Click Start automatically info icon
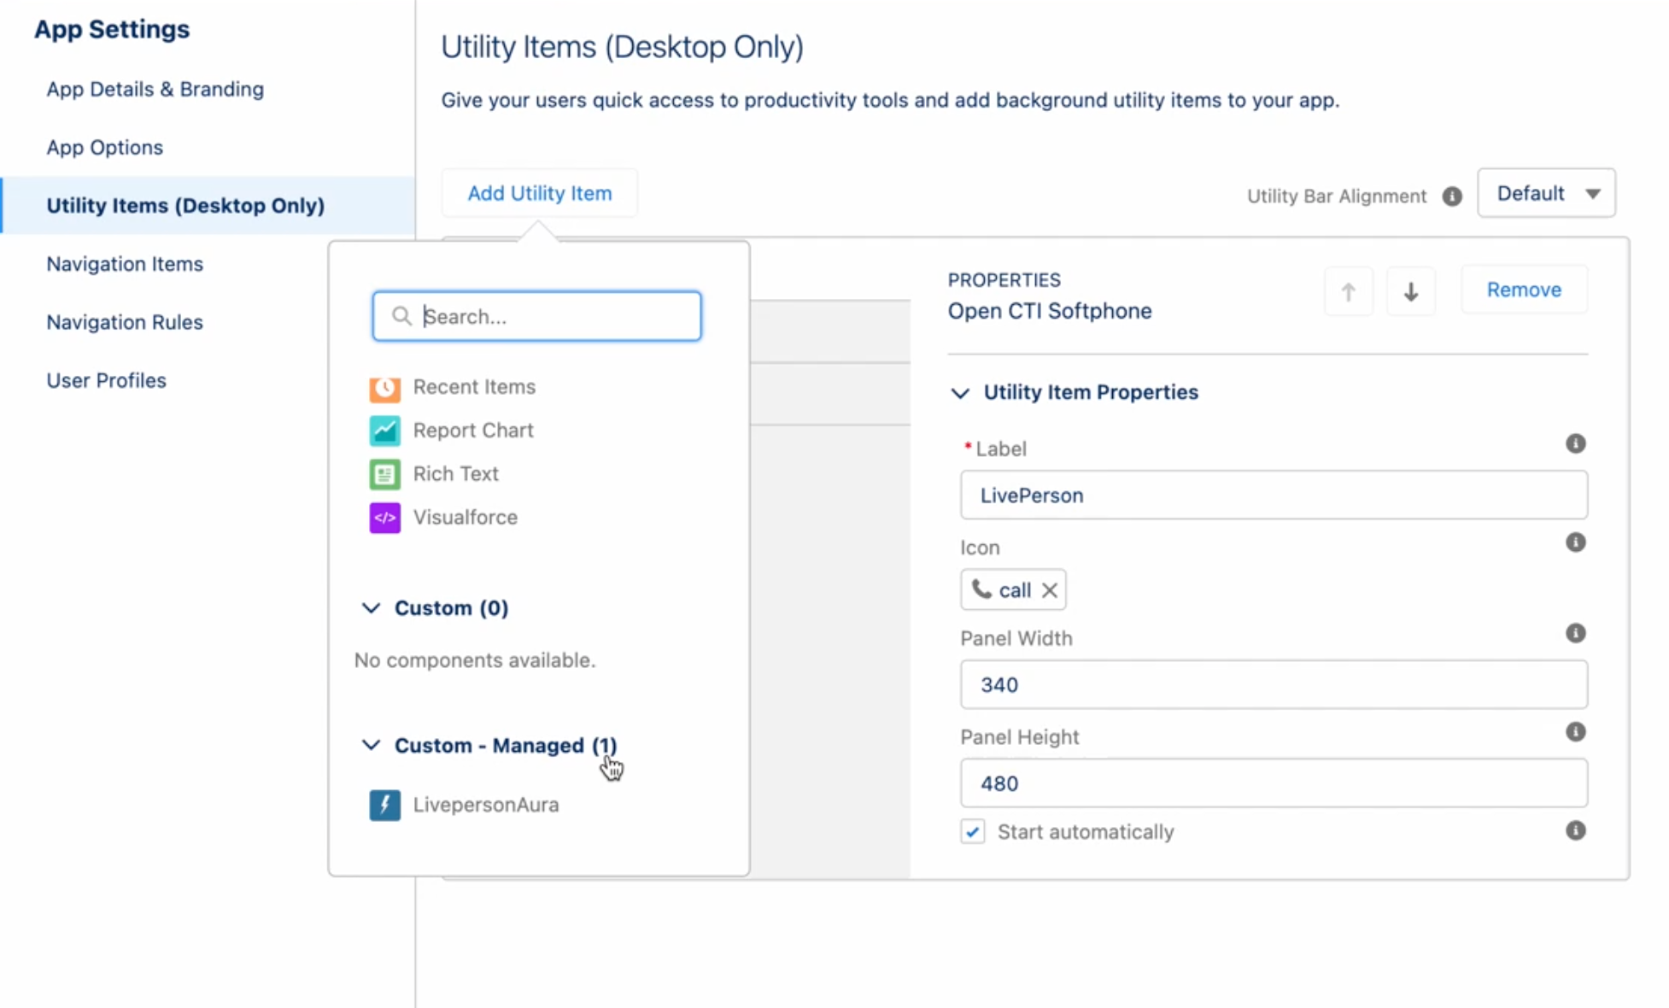 1575,830
